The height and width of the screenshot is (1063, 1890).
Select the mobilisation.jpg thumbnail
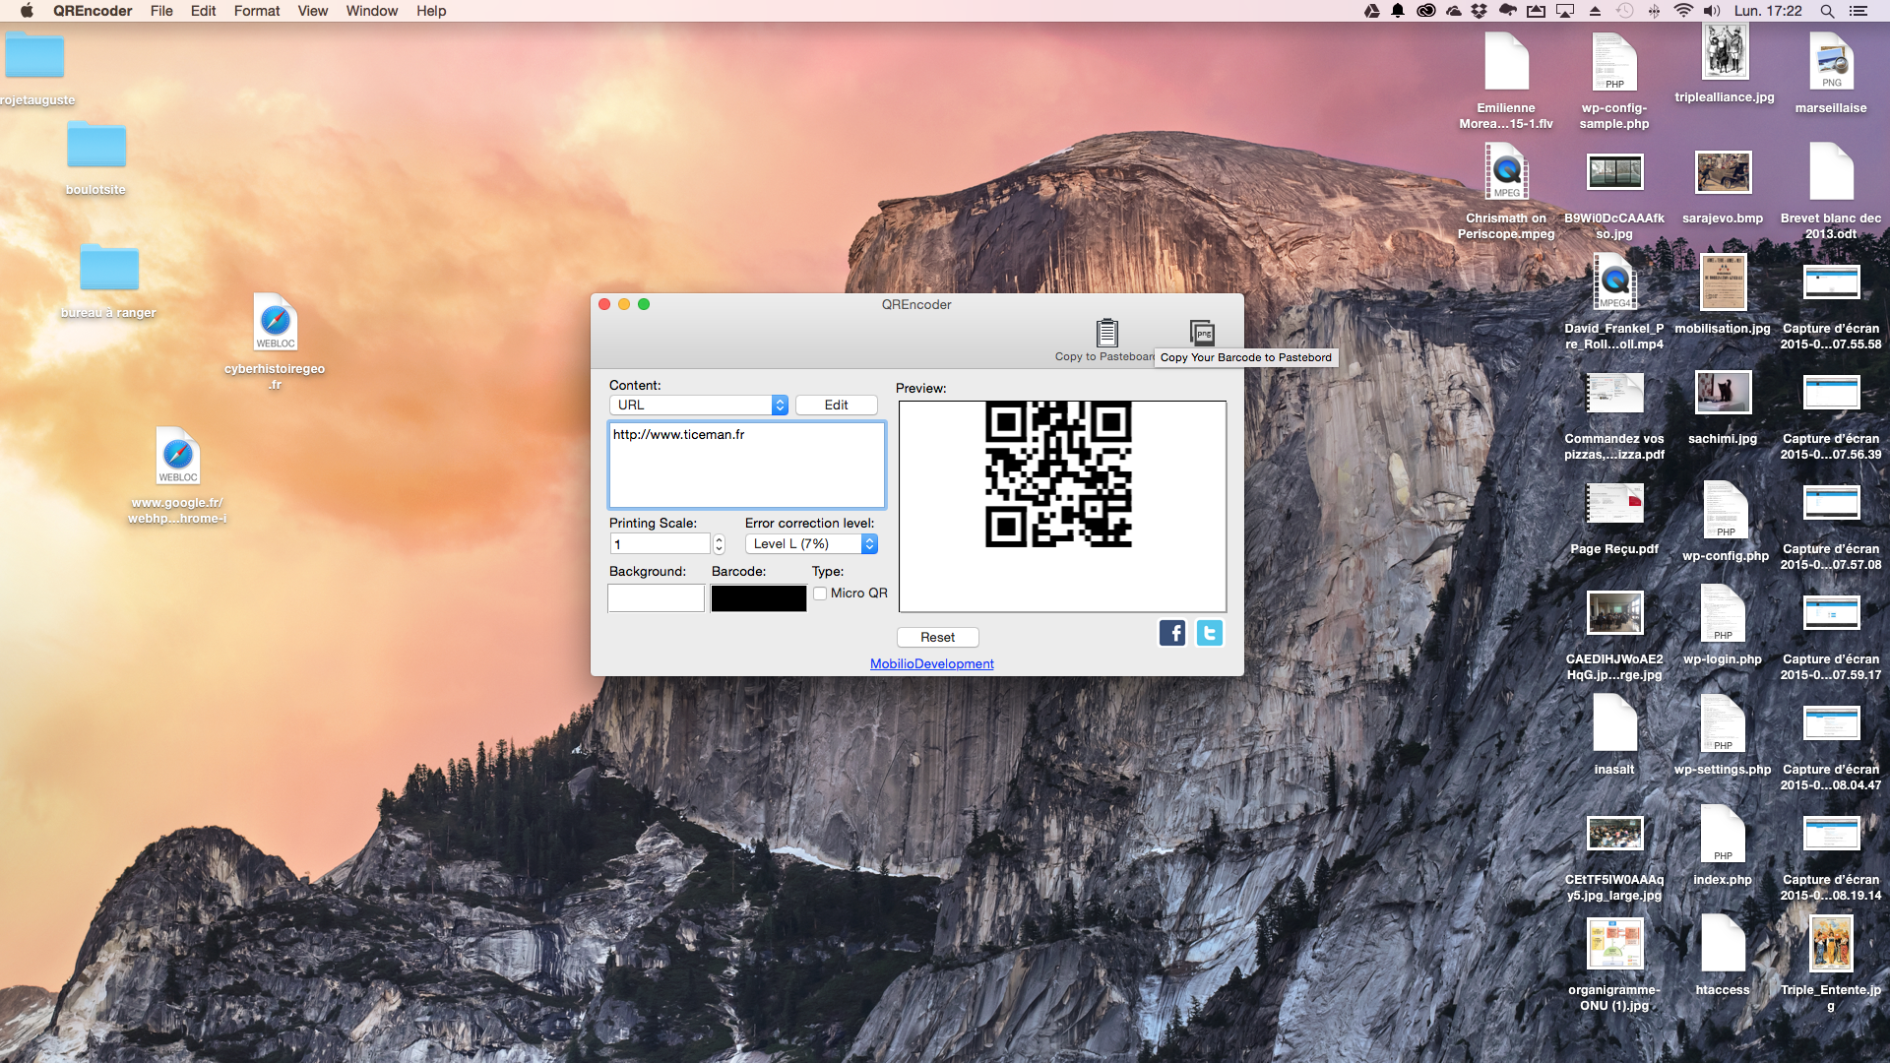1723,282
